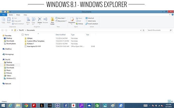This screenshot has height=108, width=174.
Task: Open the View ribbon tab
Action: [x=25, y=15]
